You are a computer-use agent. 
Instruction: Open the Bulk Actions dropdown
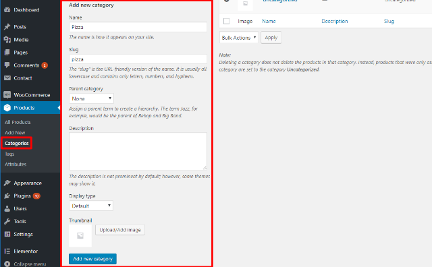[238, 38]
